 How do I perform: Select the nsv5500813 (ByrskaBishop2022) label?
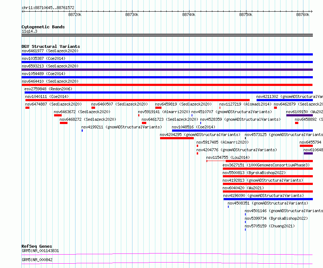coord(254,173)
